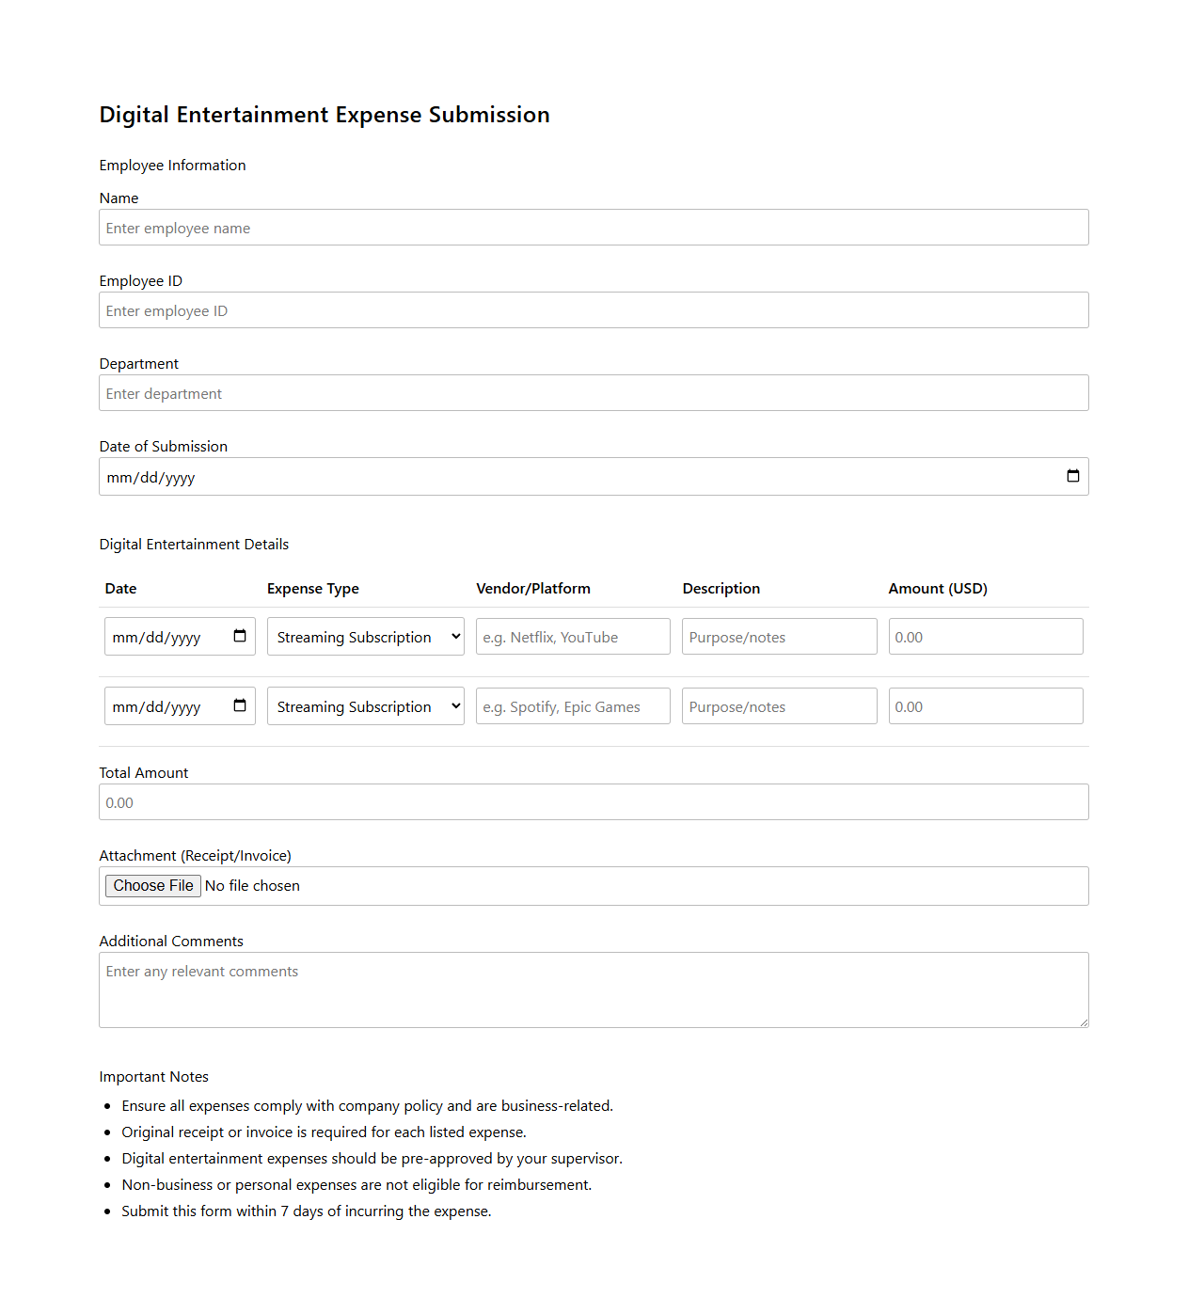Click the Date of Submission date field
The height and width of the screenshot is (1314, 1188).
tap(564, 477)
